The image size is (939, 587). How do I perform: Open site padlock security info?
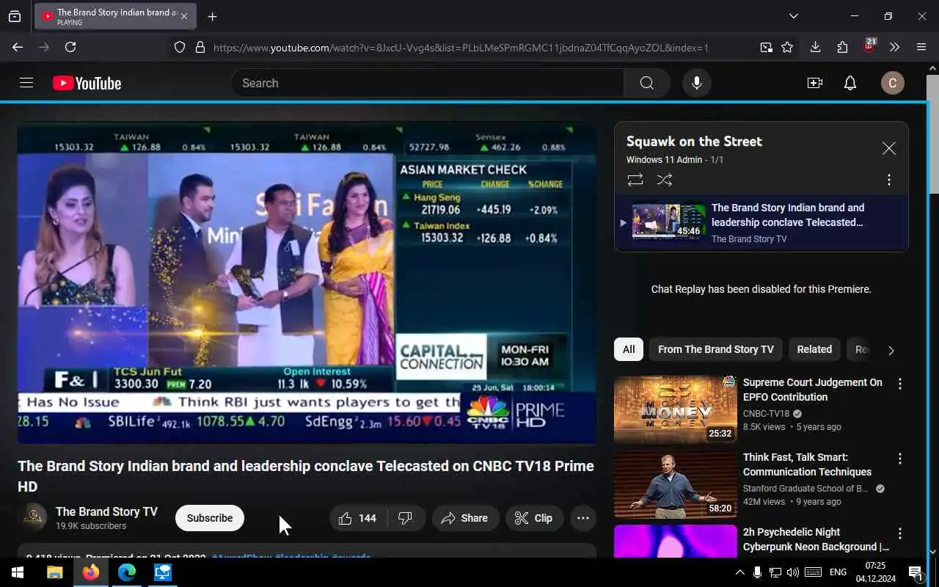tap(200, 47)
